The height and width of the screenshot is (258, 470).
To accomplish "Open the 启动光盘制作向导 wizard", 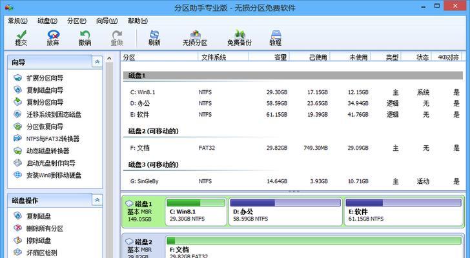I will click(45, 163).
